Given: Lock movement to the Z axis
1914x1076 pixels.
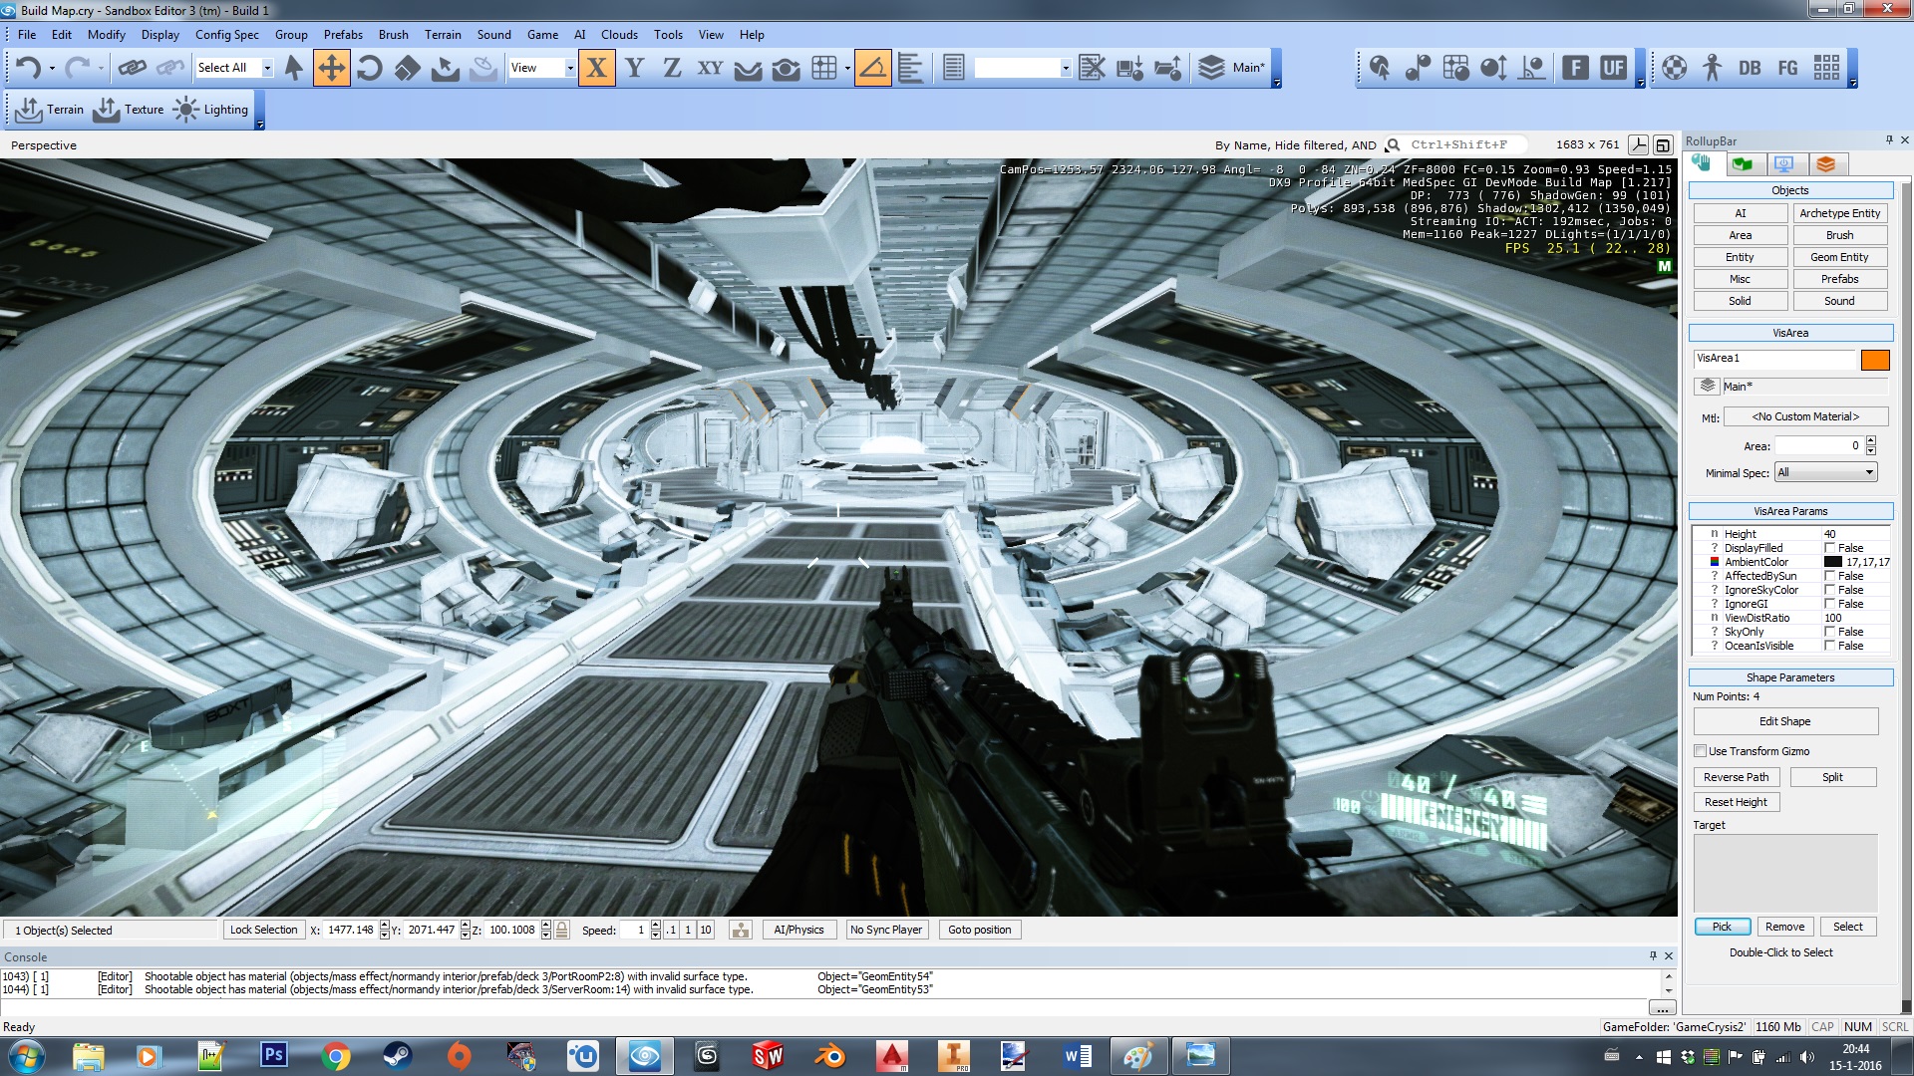Looking at the screenshot, I should (672, 68).
